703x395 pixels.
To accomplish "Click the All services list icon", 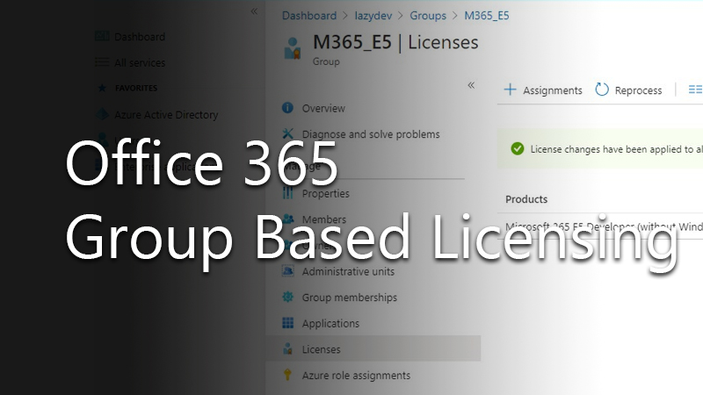I will (x=102, y=62).
